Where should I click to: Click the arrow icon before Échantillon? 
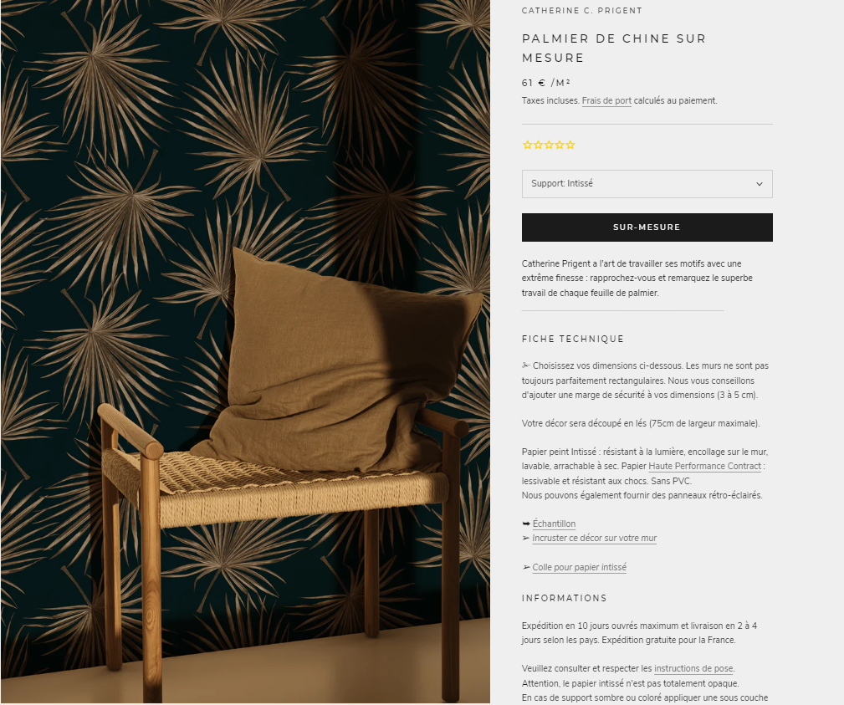click(526, 524)
